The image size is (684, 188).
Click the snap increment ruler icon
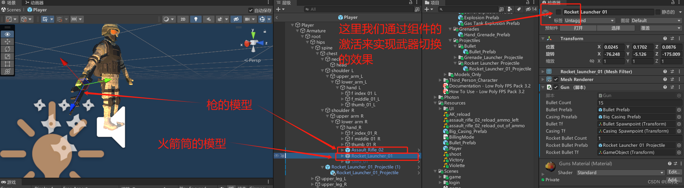[74, 19]
